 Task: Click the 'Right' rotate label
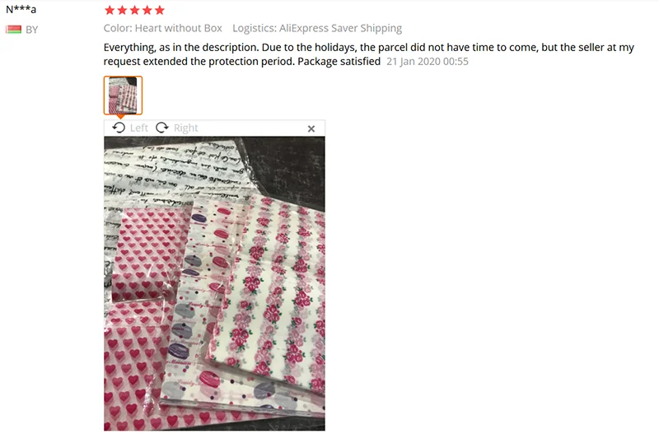coord(186,128)
